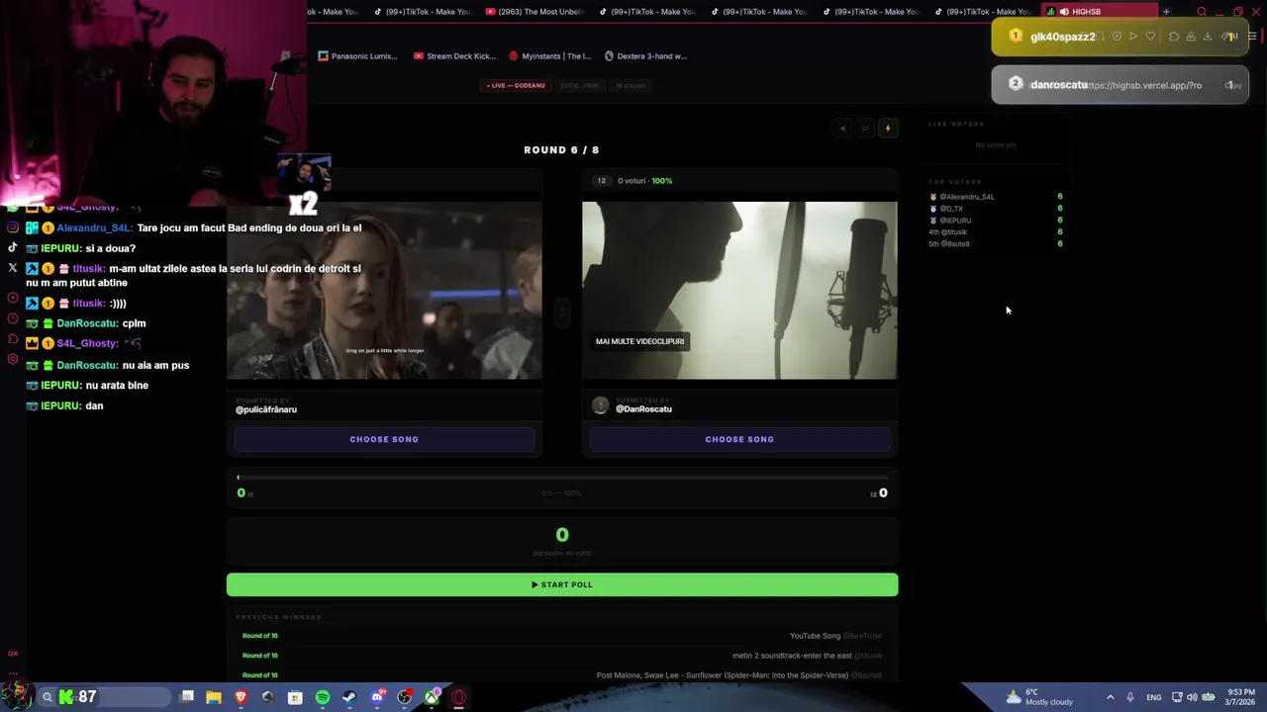Screen dimensions: 1267x712
Task: Click the microphone icon in system tray
Action: [1130, 697]
